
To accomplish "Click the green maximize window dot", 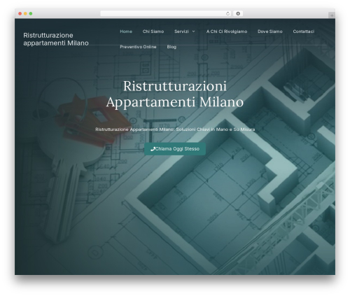I will coord(31,14).
